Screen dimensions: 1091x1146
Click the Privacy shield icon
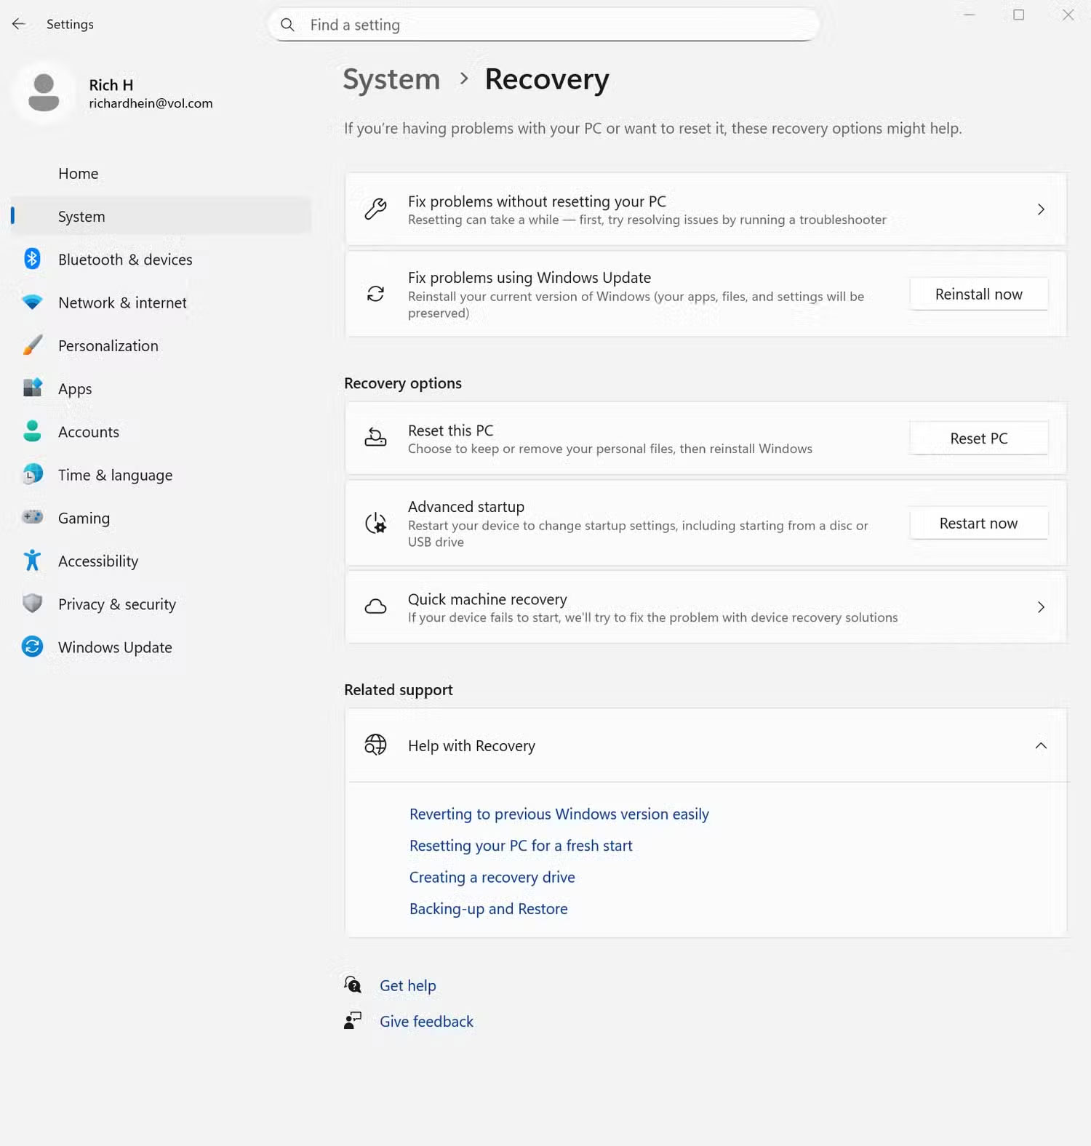32,603
